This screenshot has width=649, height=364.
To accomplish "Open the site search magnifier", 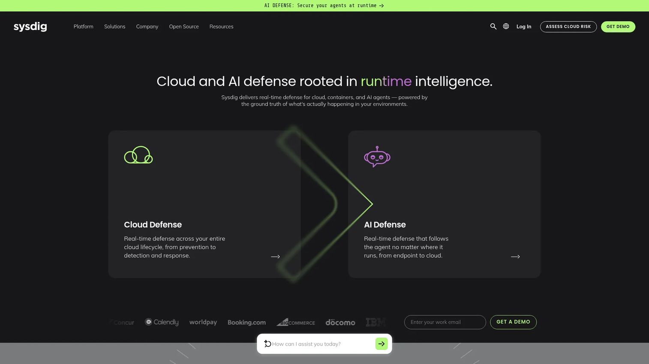I will (x=493, y=27).
